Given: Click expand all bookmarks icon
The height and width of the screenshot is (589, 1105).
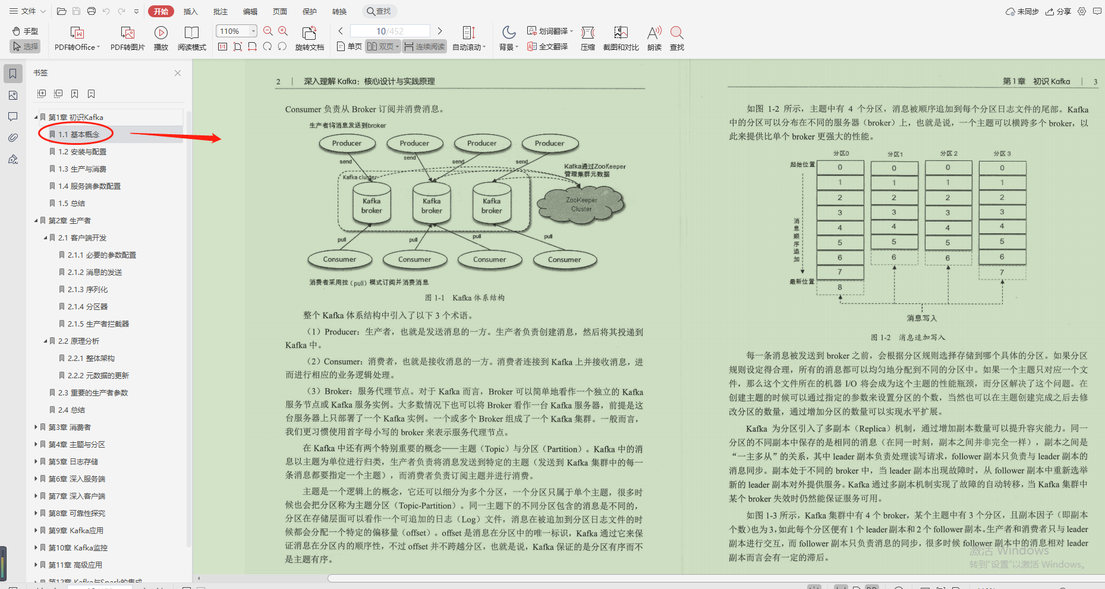Looking at the screenshot, I should tap(42, 94).
